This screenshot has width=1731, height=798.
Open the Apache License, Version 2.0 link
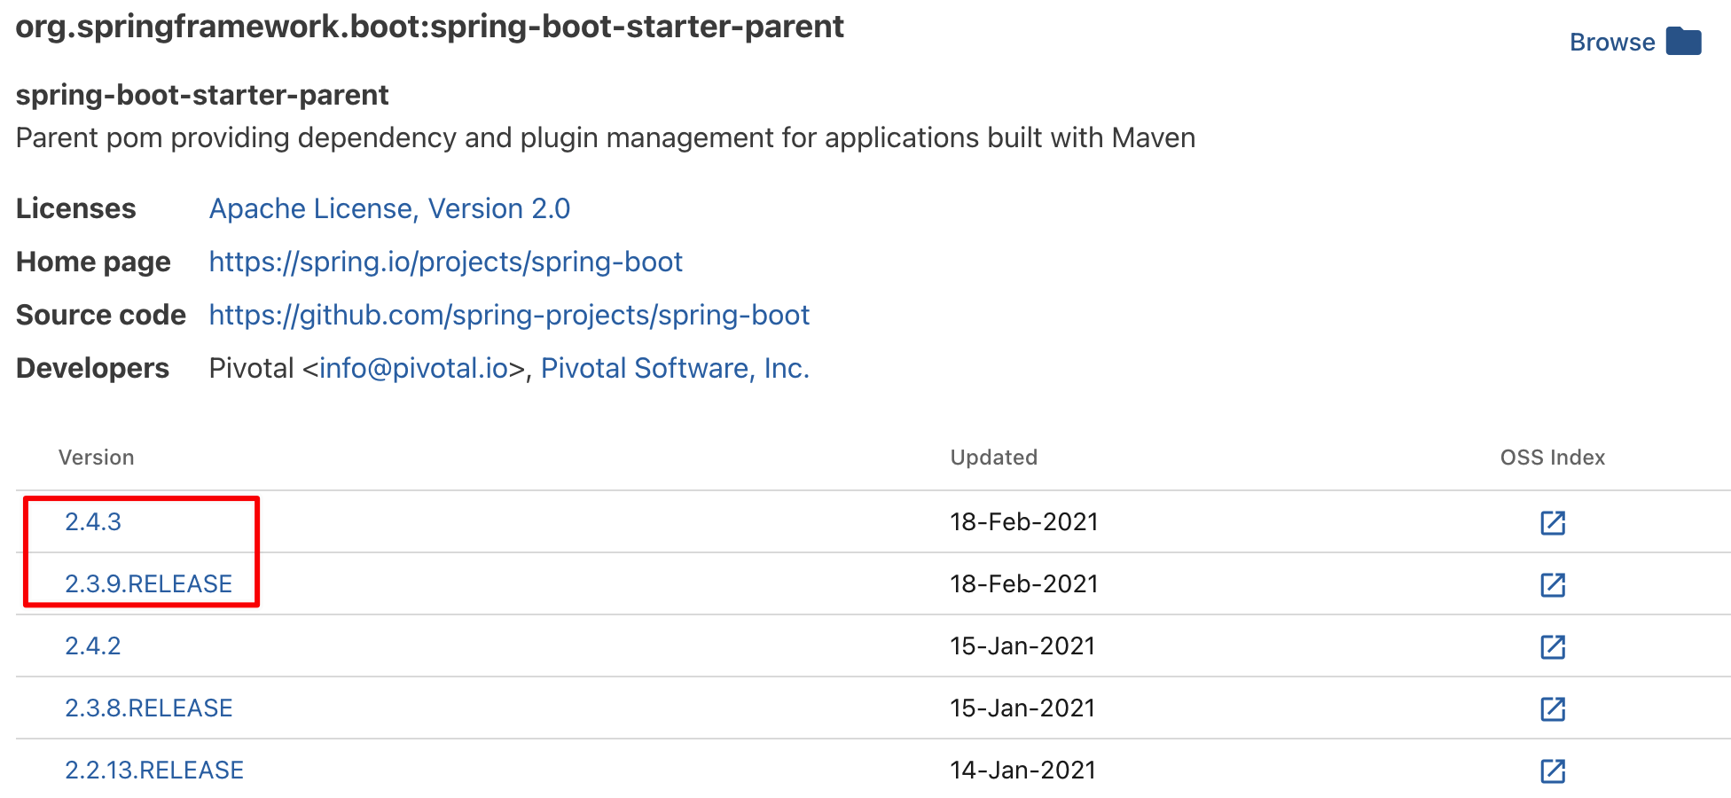point(389,208)
